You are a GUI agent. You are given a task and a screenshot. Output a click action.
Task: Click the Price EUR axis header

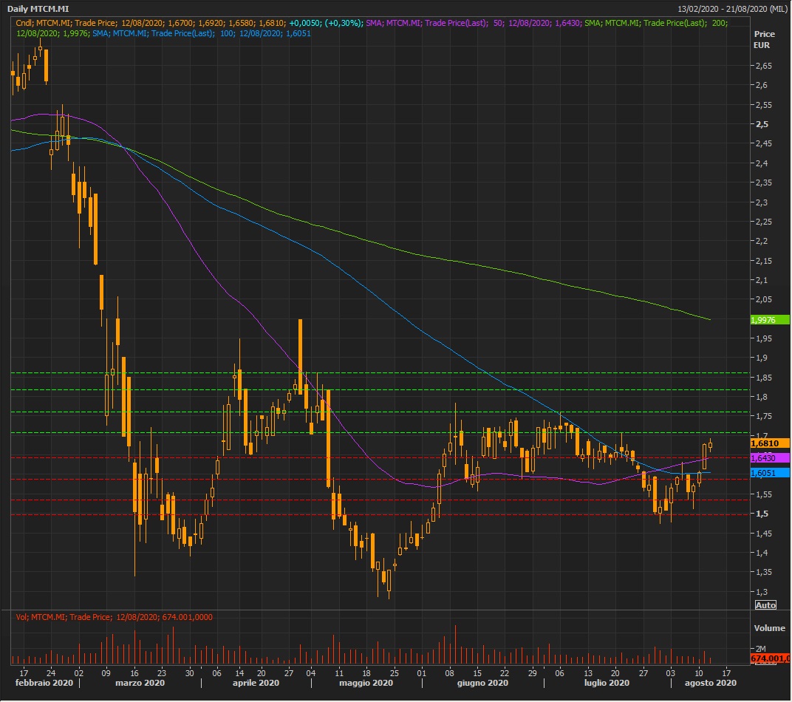click(x=764, y=40)
